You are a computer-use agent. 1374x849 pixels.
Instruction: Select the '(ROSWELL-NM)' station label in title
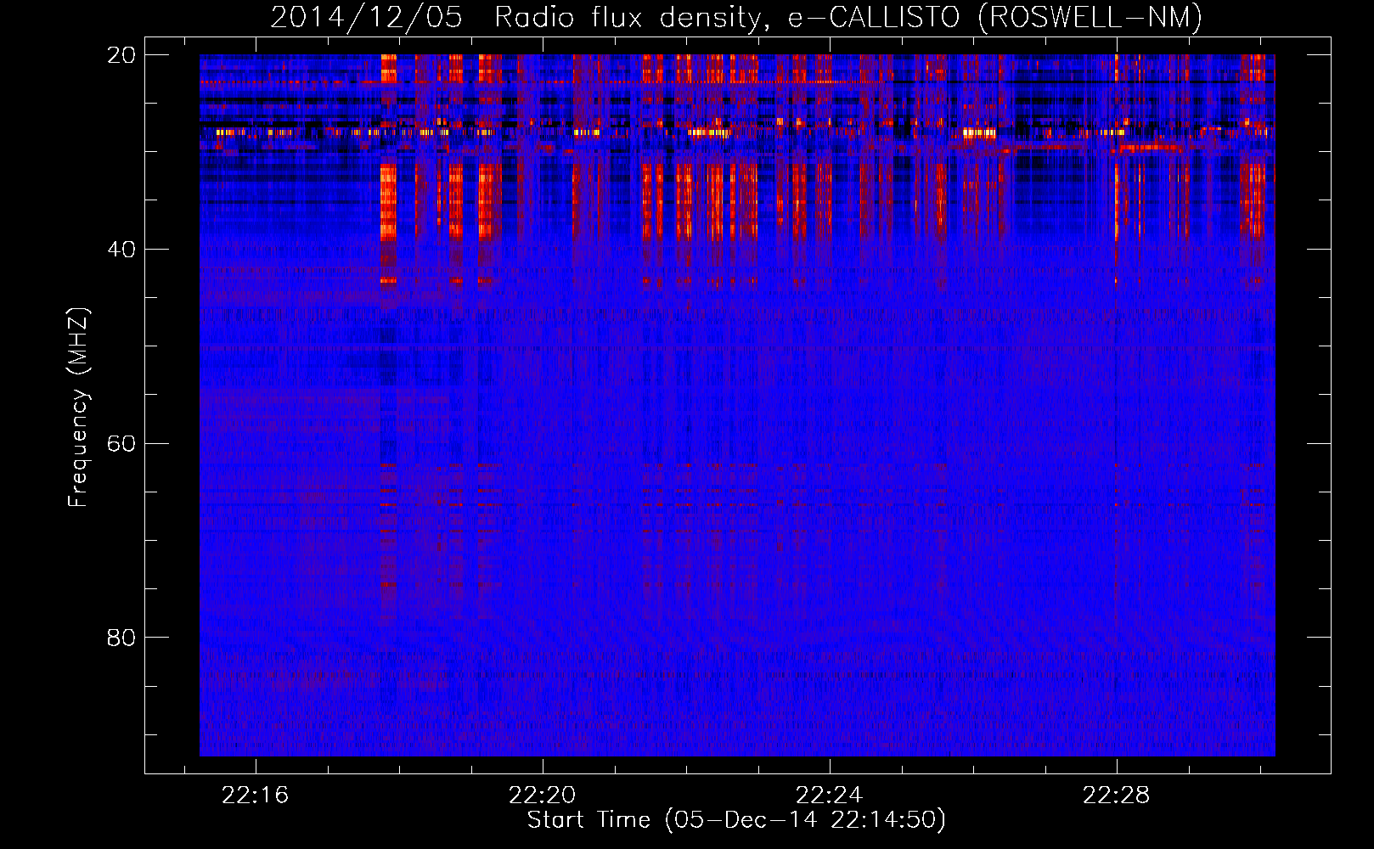coord(1090,17)
